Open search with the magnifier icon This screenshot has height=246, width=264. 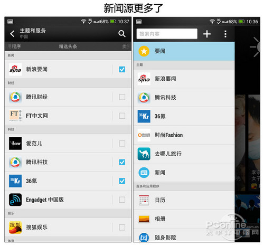(122, 34)
